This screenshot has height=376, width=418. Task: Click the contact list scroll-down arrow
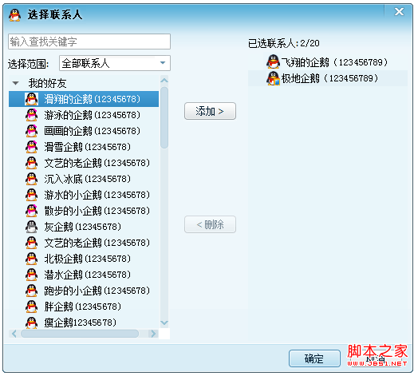coord(164,323)
